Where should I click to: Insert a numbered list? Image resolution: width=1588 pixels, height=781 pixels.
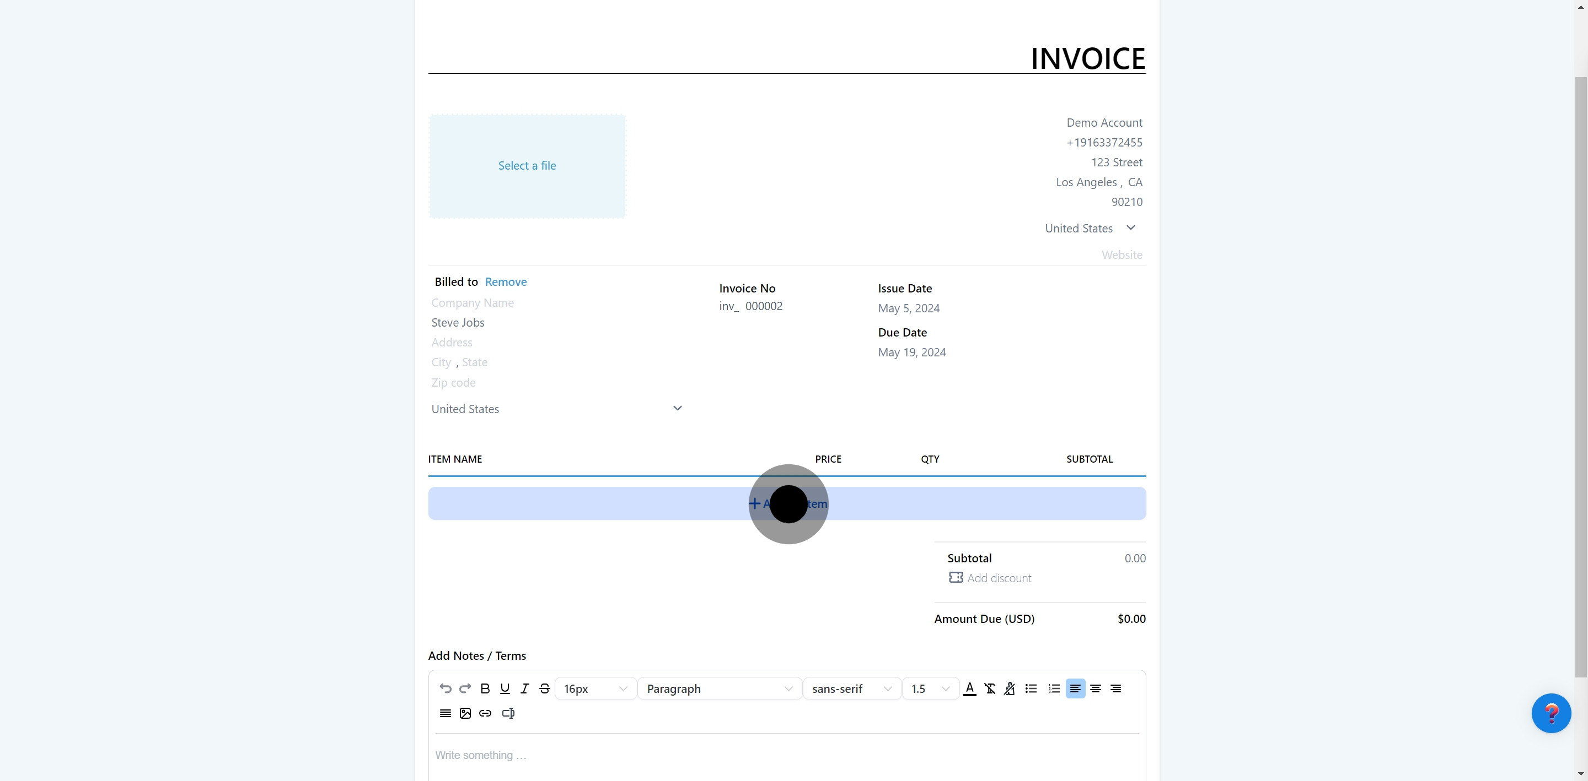tap(1054, 688)
